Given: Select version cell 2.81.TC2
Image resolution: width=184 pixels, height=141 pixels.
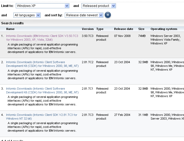Looking at the screenshot, I should pos(88,62).
